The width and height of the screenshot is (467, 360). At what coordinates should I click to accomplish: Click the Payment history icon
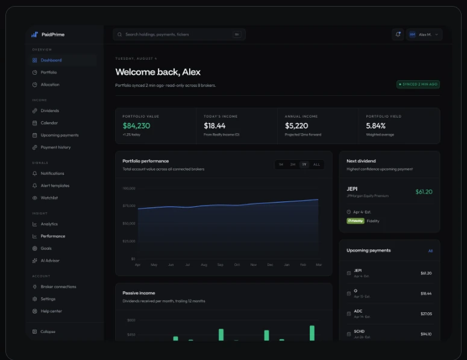[34, 147]
